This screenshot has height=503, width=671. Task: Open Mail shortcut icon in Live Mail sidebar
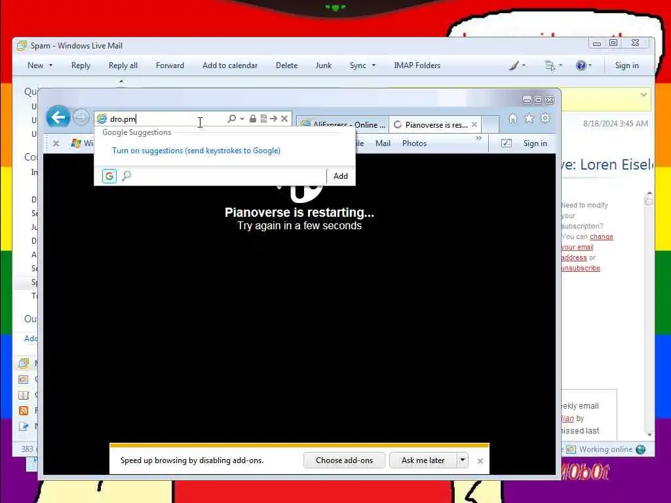[x=24, y=363]
